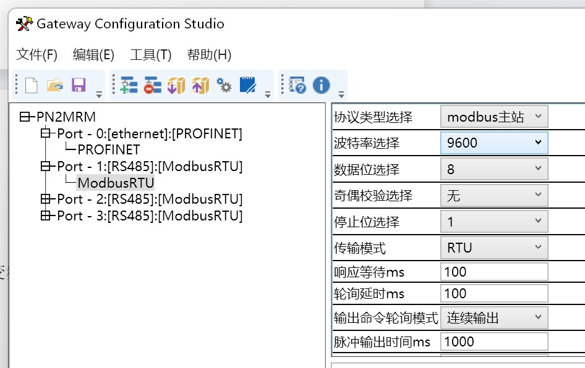Open a project with the folder icon
Screen dimensions: 585x368
pos(55,85)
